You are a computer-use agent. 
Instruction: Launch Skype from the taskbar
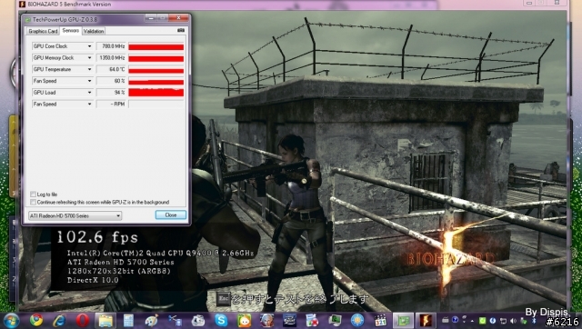coord(221,320)
